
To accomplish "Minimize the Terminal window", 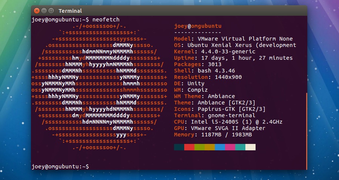I will [x=44, y=11].
